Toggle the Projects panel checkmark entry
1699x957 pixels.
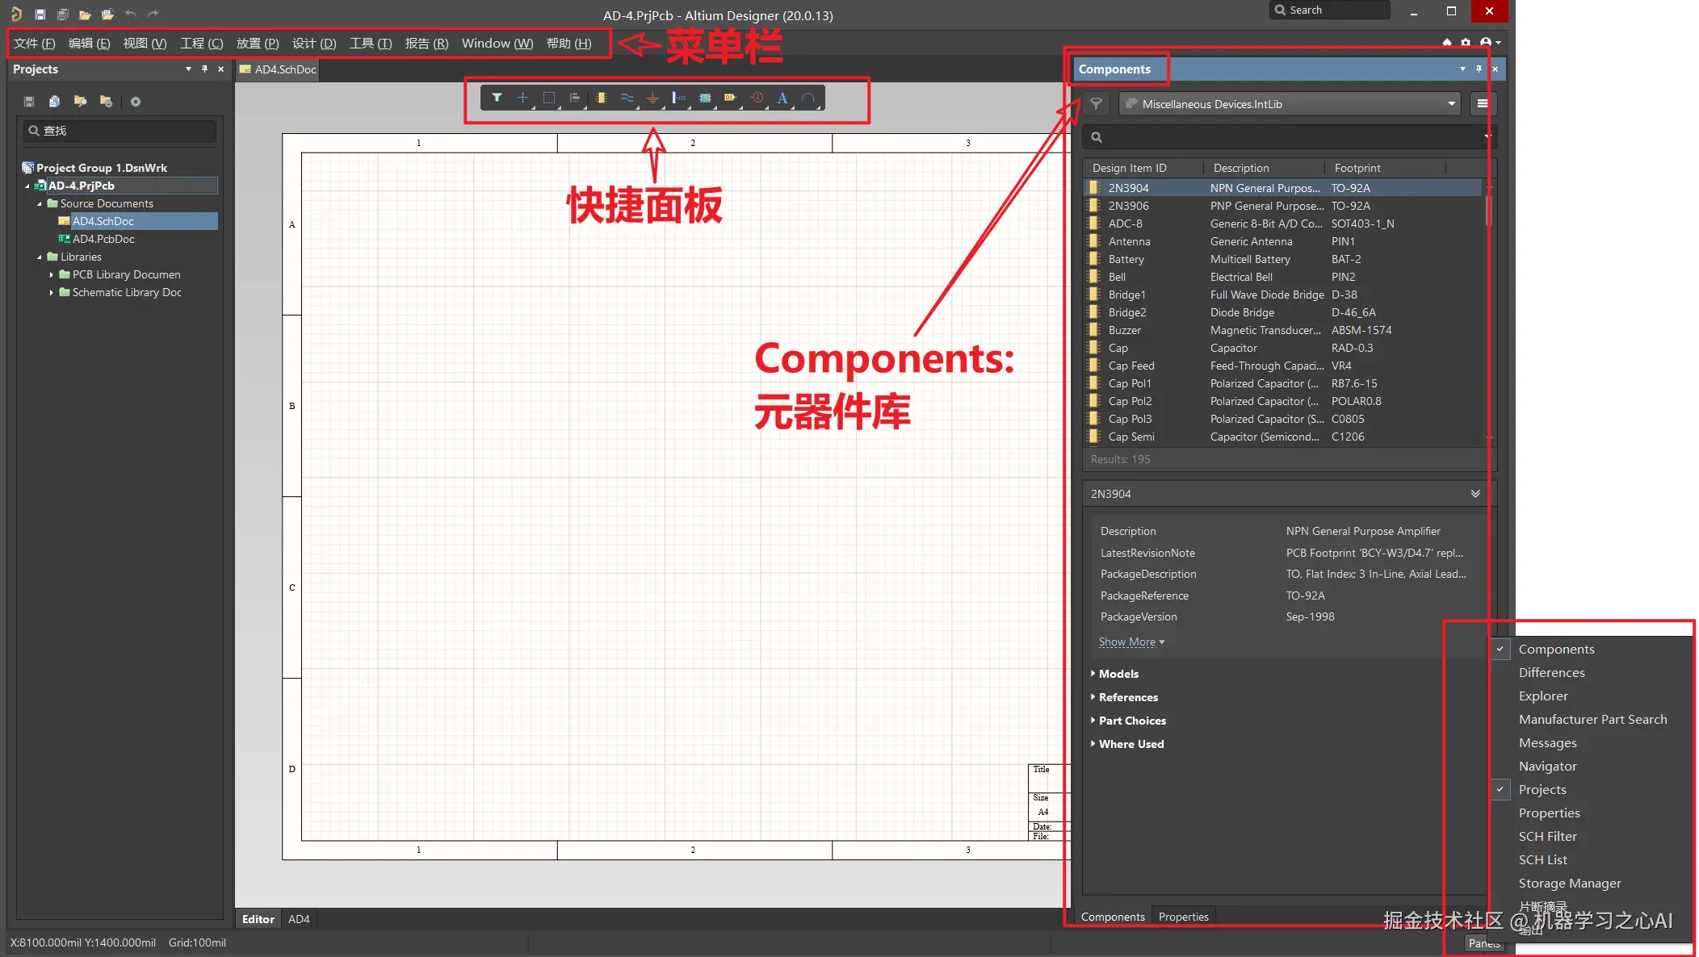click(1542, 789)
